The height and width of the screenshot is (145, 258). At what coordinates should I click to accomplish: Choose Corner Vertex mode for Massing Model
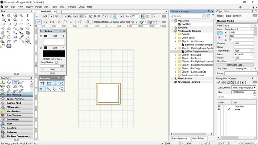tap(39, 22)
